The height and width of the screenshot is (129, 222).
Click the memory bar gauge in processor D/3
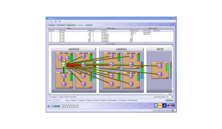click(x=71, y=77)
